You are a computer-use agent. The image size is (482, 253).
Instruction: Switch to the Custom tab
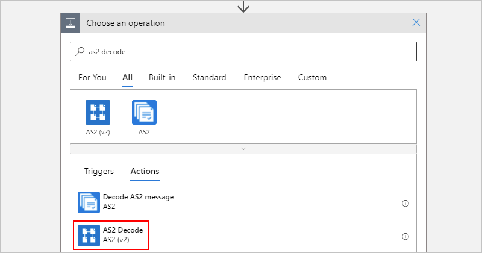(x=312, y=77)
